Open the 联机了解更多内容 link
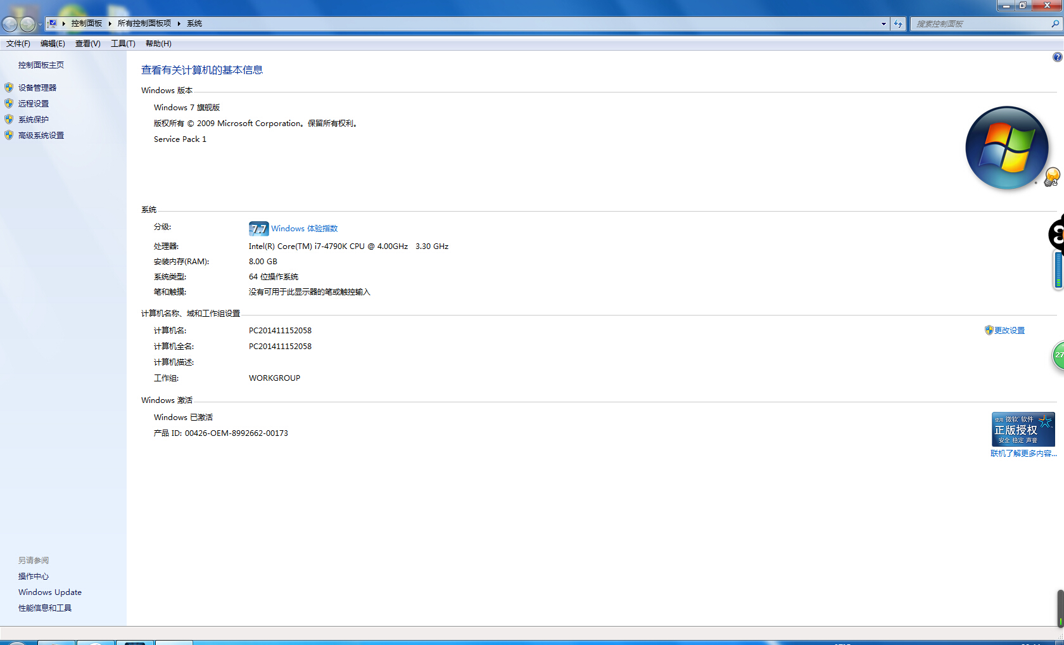The width and height of the screenshot is (1064, 645). coord(1023,454)
